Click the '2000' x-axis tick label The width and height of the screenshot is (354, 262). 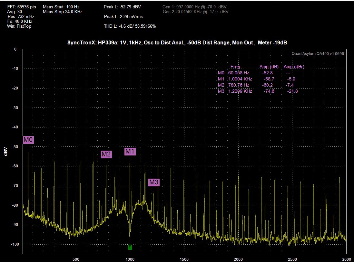pos(238,259)
